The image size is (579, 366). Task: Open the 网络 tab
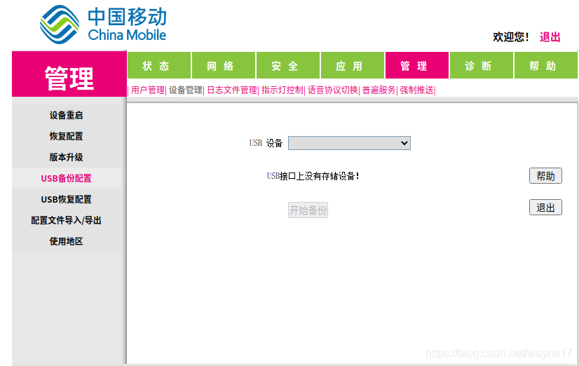pyautogui.click(x=224, y=65)
